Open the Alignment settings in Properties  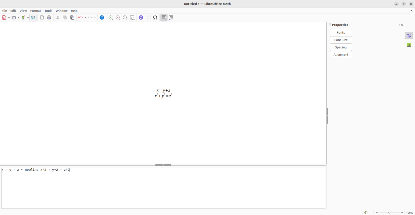point(341,54)
